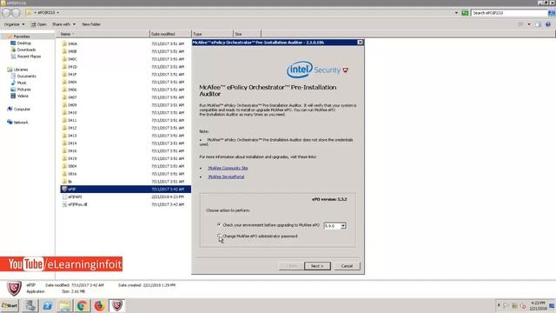Viewport: 556px width, 313px height.
Task: Select the 040C folder icon
Action: click(x=64, y=58)
